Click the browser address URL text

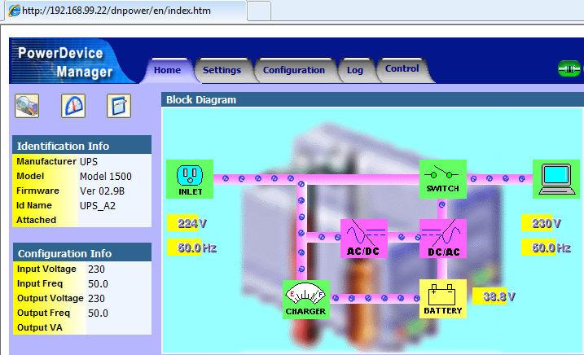pos(116,11)
